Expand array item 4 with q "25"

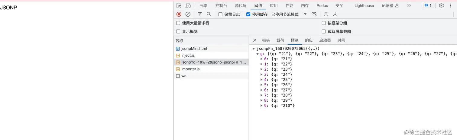[x=262, y=80]
